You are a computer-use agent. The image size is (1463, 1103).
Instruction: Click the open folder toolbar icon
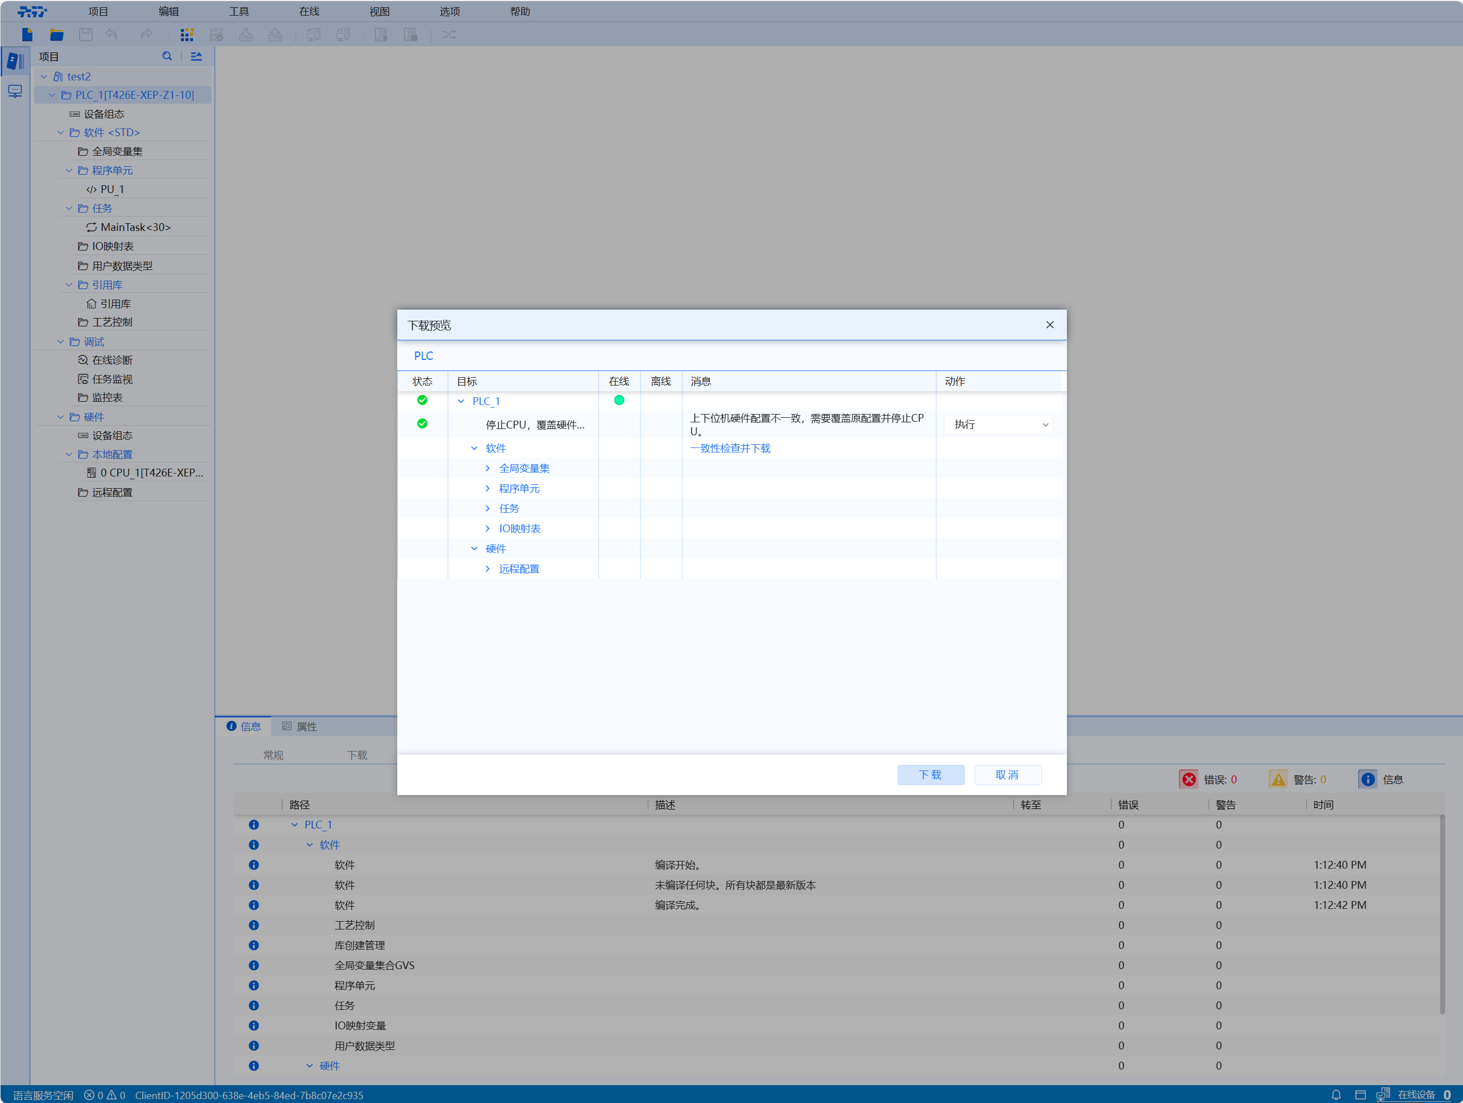(x=57, y=35)
